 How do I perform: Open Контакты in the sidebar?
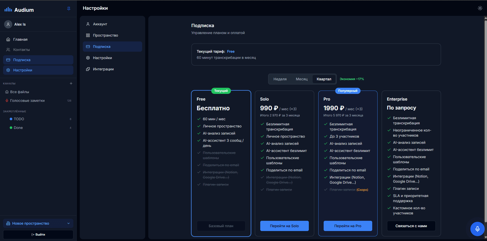pos(21,50)
